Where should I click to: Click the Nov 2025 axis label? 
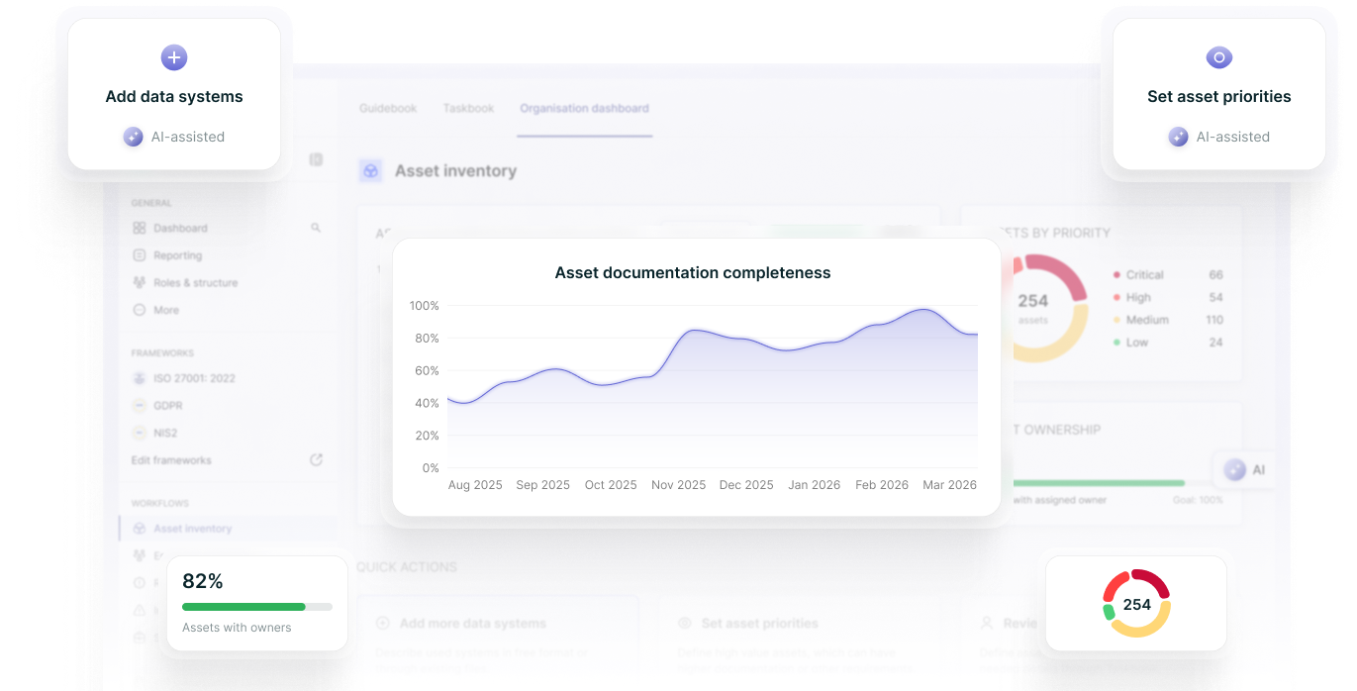679,485
